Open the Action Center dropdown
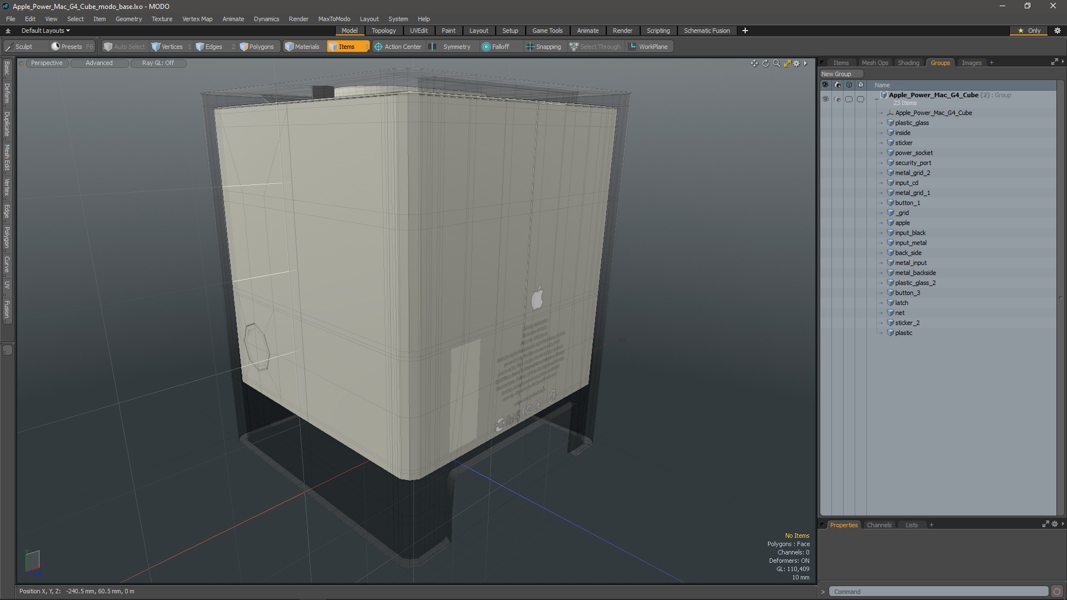1067x600 pixels. pos(398,47)
